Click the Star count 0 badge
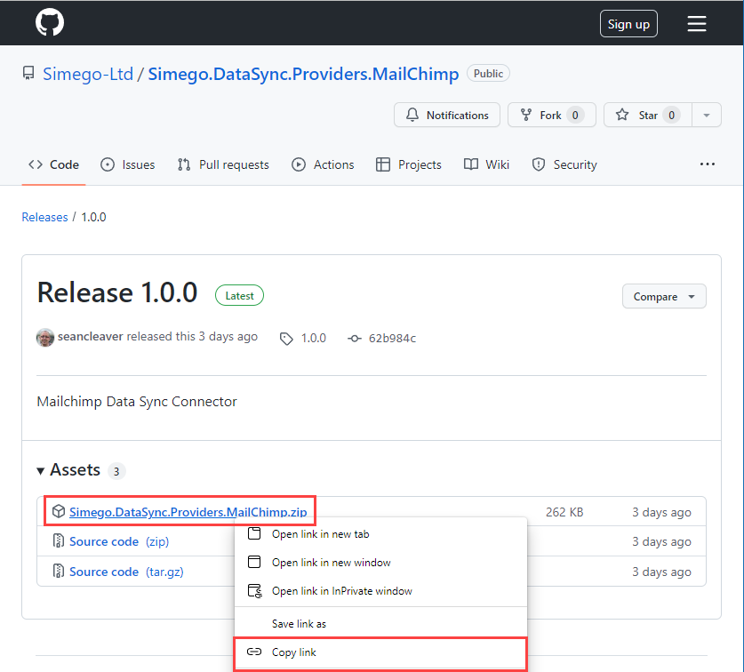 [671, 116]
